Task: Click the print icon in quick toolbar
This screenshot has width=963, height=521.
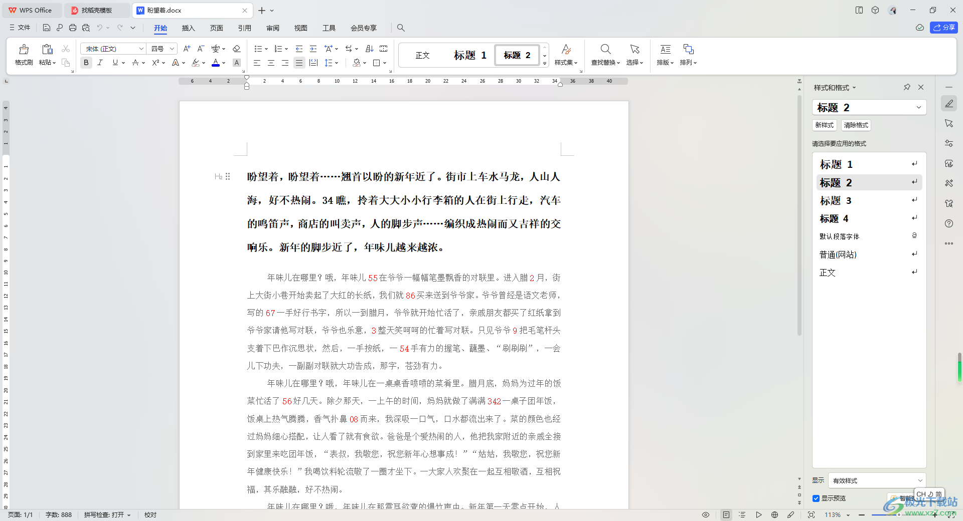Action: [x=73, y=28]
